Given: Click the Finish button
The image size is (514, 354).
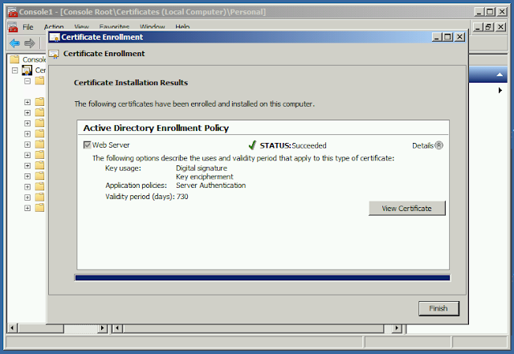Looking at the screenshot, I should click(x=439, y=308).
